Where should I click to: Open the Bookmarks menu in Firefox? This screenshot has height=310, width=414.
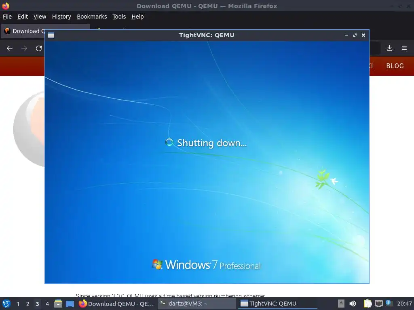[92, 17]
